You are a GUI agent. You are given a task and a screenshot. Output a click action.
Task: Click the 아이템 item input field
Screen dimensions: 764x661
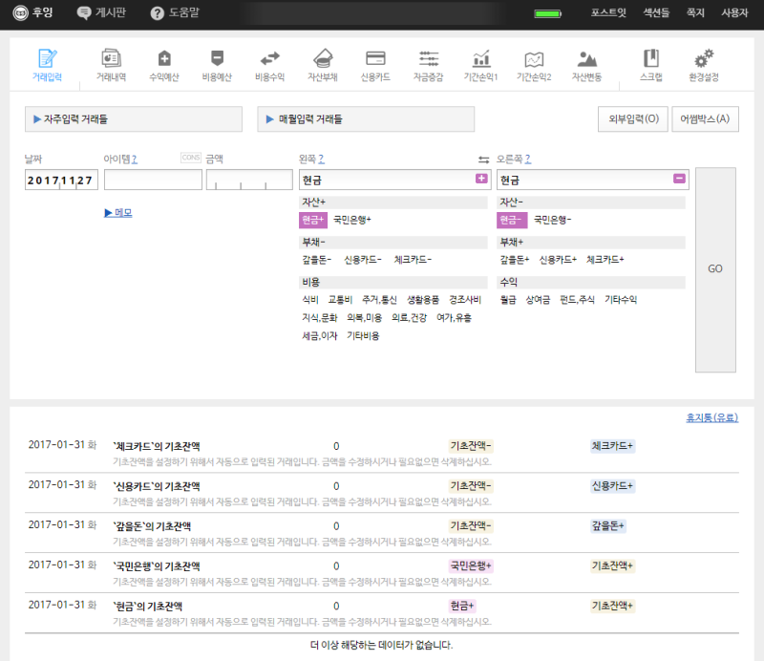[153, 180]
